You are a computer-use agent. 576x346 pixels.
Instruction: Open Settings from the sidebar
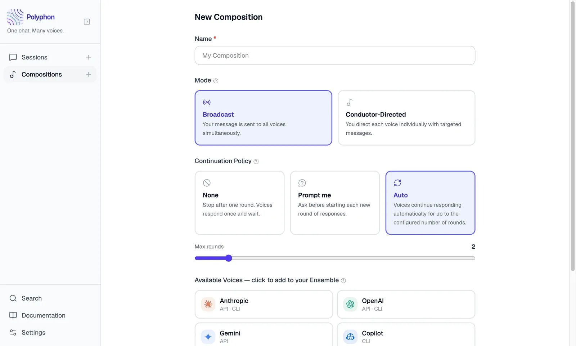pyautogui.click(x=33, y=332)
